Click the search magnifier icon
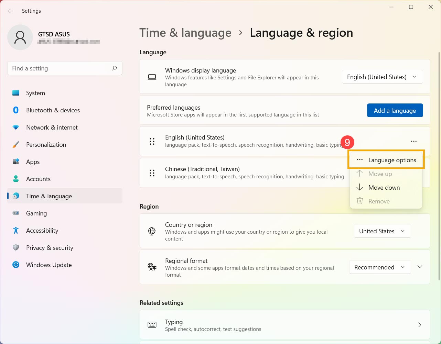 pos(115,68)
